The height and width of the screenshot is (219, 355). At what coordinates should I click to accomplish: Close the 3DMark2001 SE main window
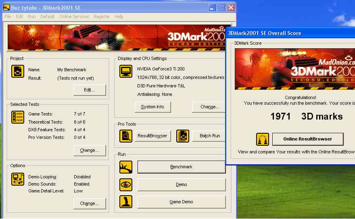tap(231, 8)
